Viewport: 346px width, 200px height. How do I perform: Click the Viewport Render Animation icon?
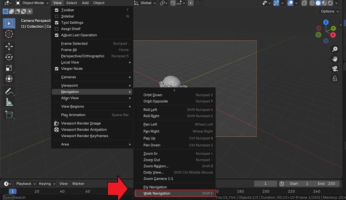pos(57,129)
